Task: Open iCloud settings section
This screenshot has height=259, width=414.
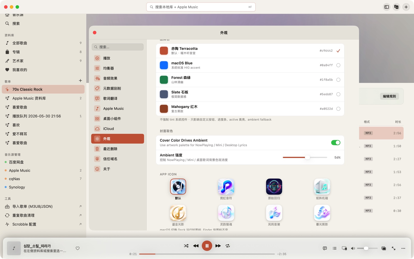Action: (x=118, y=129)
